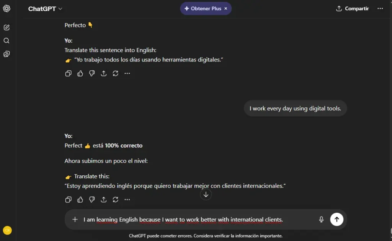Share the last ChatGPT response via the upload icon
This screenshot has height=241, width=392.
[103, 199]
